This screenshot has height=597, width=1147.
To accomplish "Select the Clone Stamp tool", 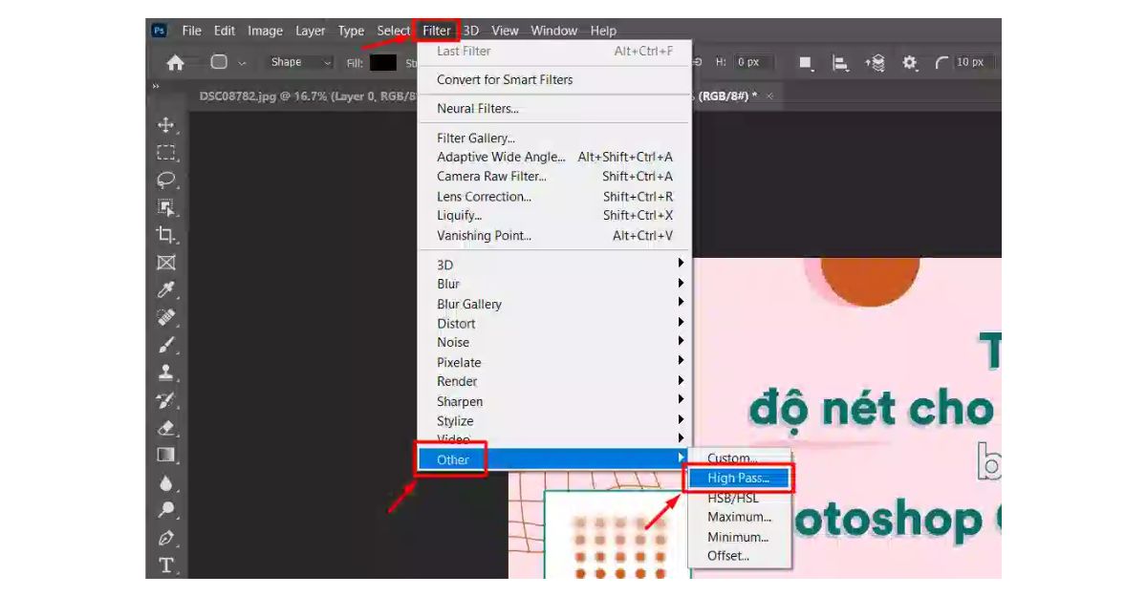I will tap(166, 373).
